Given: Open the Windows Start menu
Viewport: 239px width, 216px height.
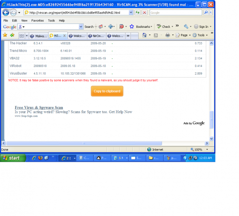Looking at the screenshot, I should tap(13, 158).
